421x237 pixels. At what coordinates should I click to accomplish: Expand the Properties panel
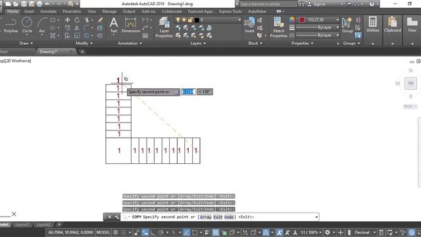(303, 43)
